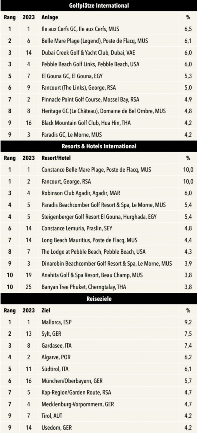Screen dimensions: 197x433
Task: Select Constance Belle Mare Plage hotel row
Action: pos(99,170)
